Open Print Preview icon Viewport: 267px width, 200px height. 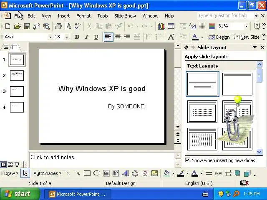(68, 26)
